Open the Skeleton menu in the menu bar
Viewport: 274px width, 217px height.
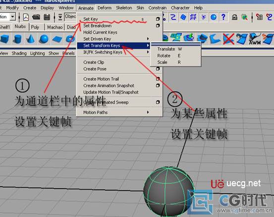click(124, 8)
